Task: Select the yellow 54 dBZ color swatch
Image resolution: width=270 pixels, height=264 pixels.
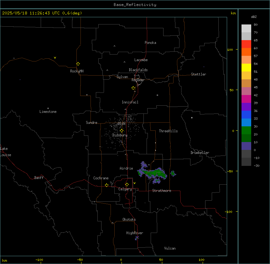Action: [246, 67]
